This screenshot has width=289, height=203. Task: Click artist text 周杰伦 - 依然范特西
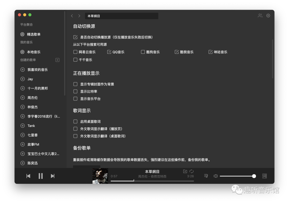point(152,177)
